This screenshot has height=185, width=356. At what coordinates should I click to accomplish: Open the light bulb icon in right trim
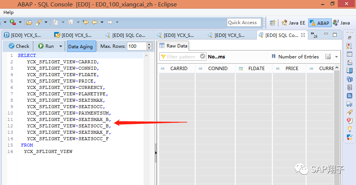350,129
